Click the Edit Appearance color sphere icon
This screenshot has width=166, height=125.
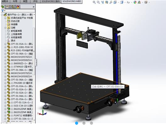tap(135, 2)
